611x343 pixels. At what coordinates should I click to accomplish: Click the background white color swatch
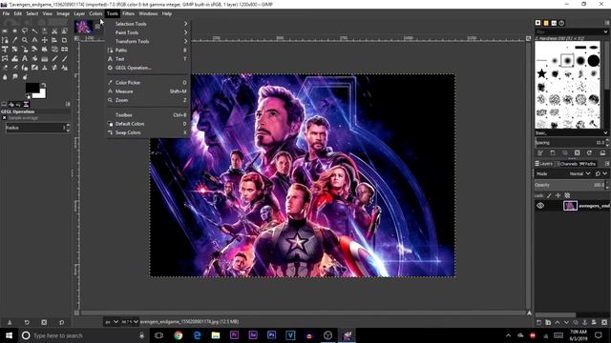[41, 94]
